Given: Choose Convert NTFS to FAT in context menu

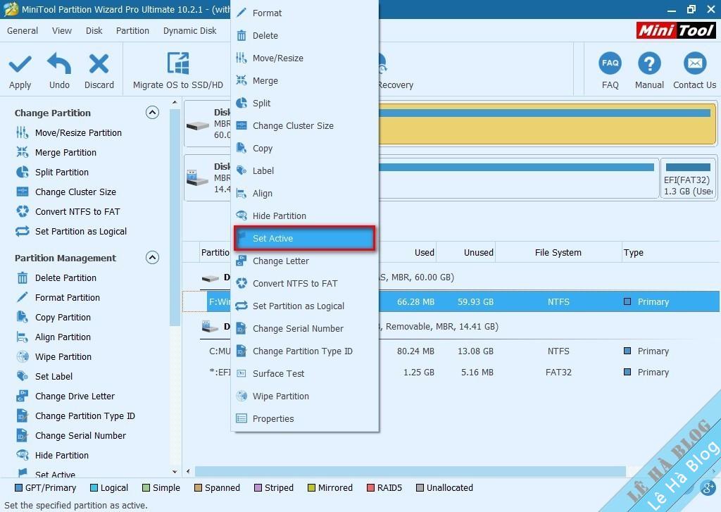Looking at the screenshot, I should coord(304,284).
